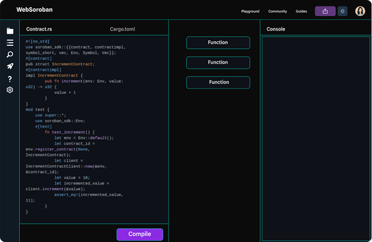This screenshot has width=372, height=242.
Task: Open the file explorer folder icon
Action: point(10,31)
